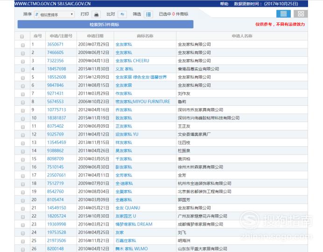Open trademark 友家园艺 U
The height and width of the screenshot is (252, 323).
(126, 216)
